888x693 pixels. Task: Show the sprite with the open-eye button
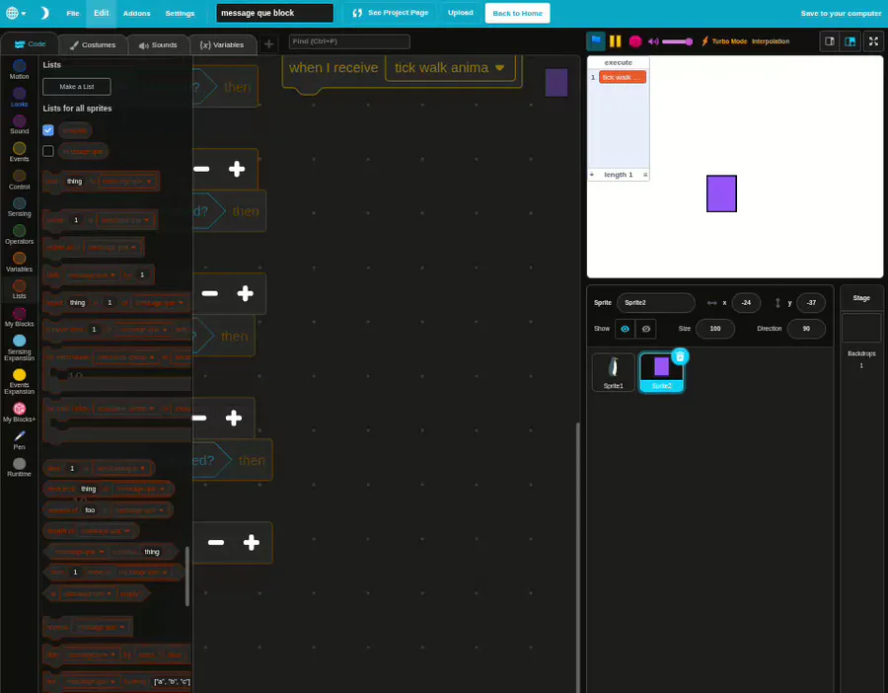(x=625, y=329)
